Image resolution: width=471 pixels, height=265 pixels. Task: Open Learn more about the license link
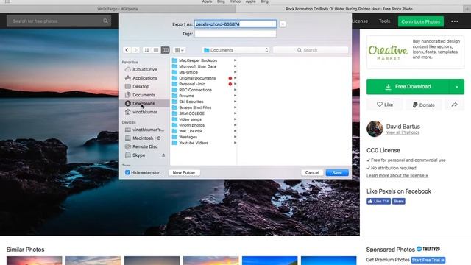[397, 175]
